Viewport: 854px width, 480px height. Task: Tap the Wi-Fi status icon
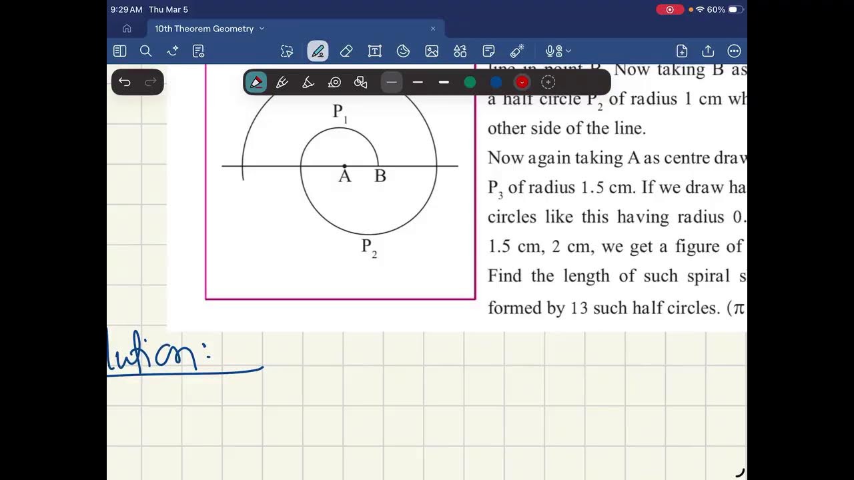tap(700, 9)
